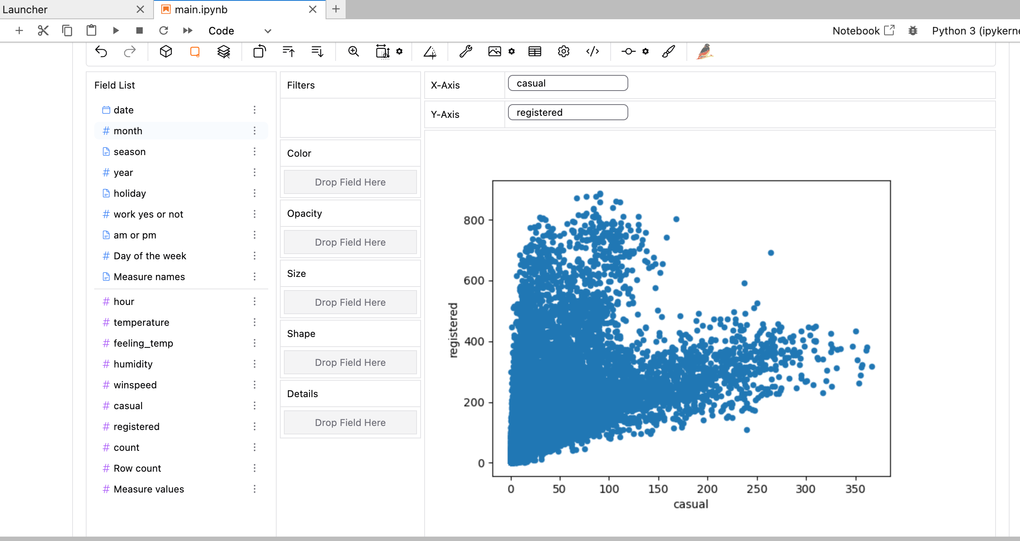Select the year field in Field List
Screen dimensions: 1020x541
(181, 172)
